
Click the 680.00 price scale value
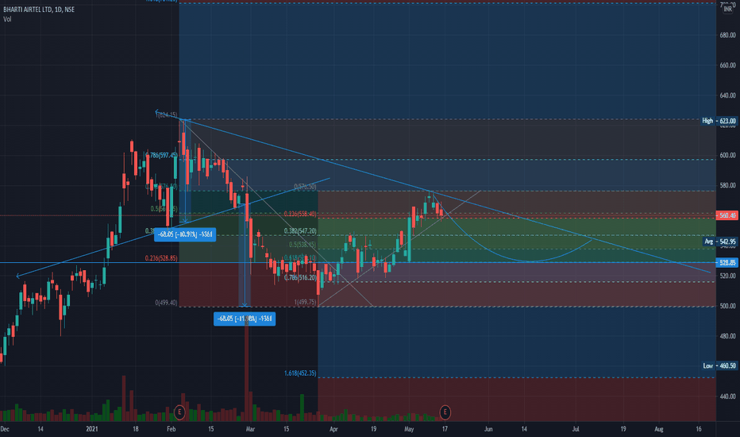[727, 36]
